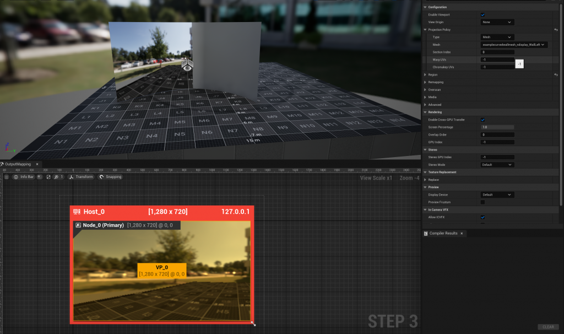Reset Region to default arrow
Image resolution: width=564 pixels, height=334 pixels.
coord(556,74)
